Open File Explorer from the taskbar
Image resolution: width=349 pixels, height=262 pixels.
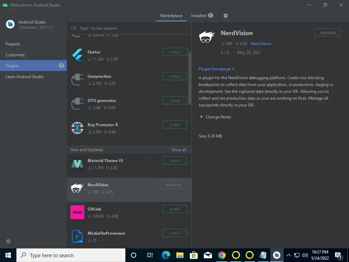tap(180, 255)
